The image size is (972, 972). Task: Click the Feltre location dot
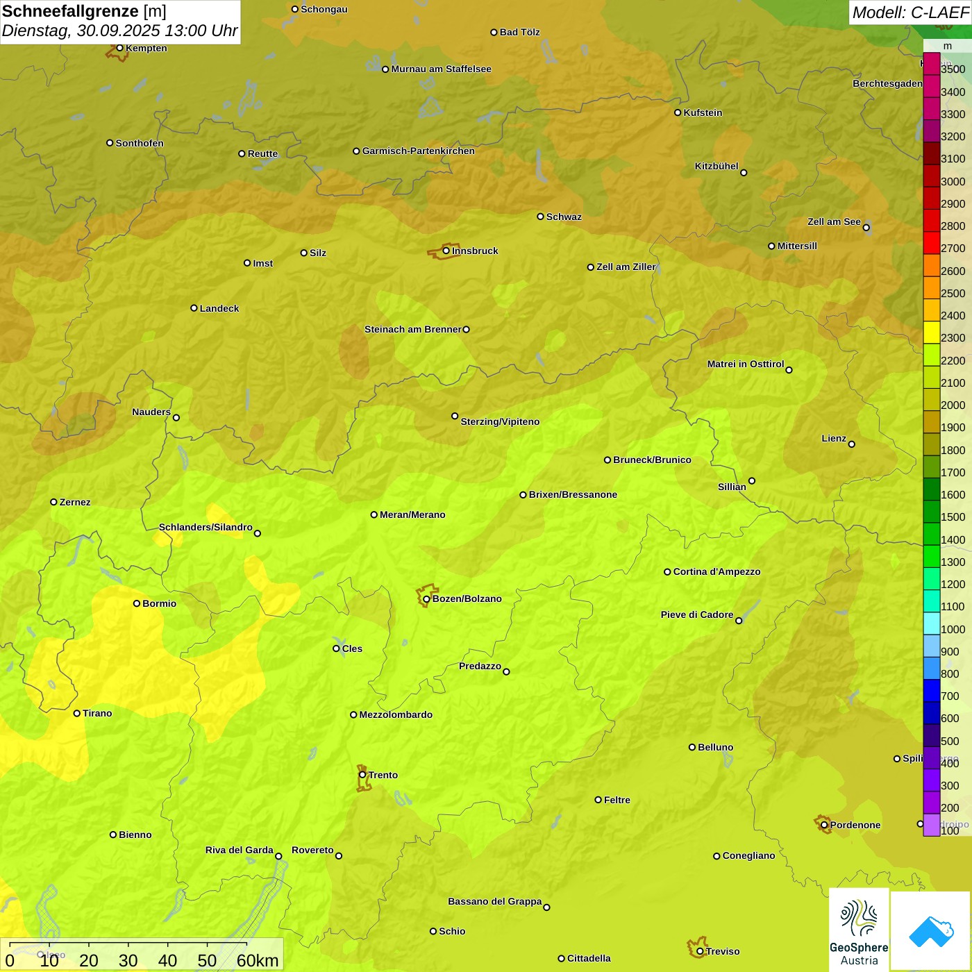(x=598, y=800)
